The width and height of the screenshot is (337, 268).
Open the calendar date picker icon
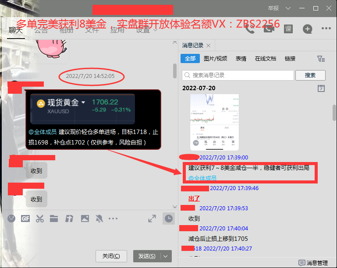[x=321, y=88]
